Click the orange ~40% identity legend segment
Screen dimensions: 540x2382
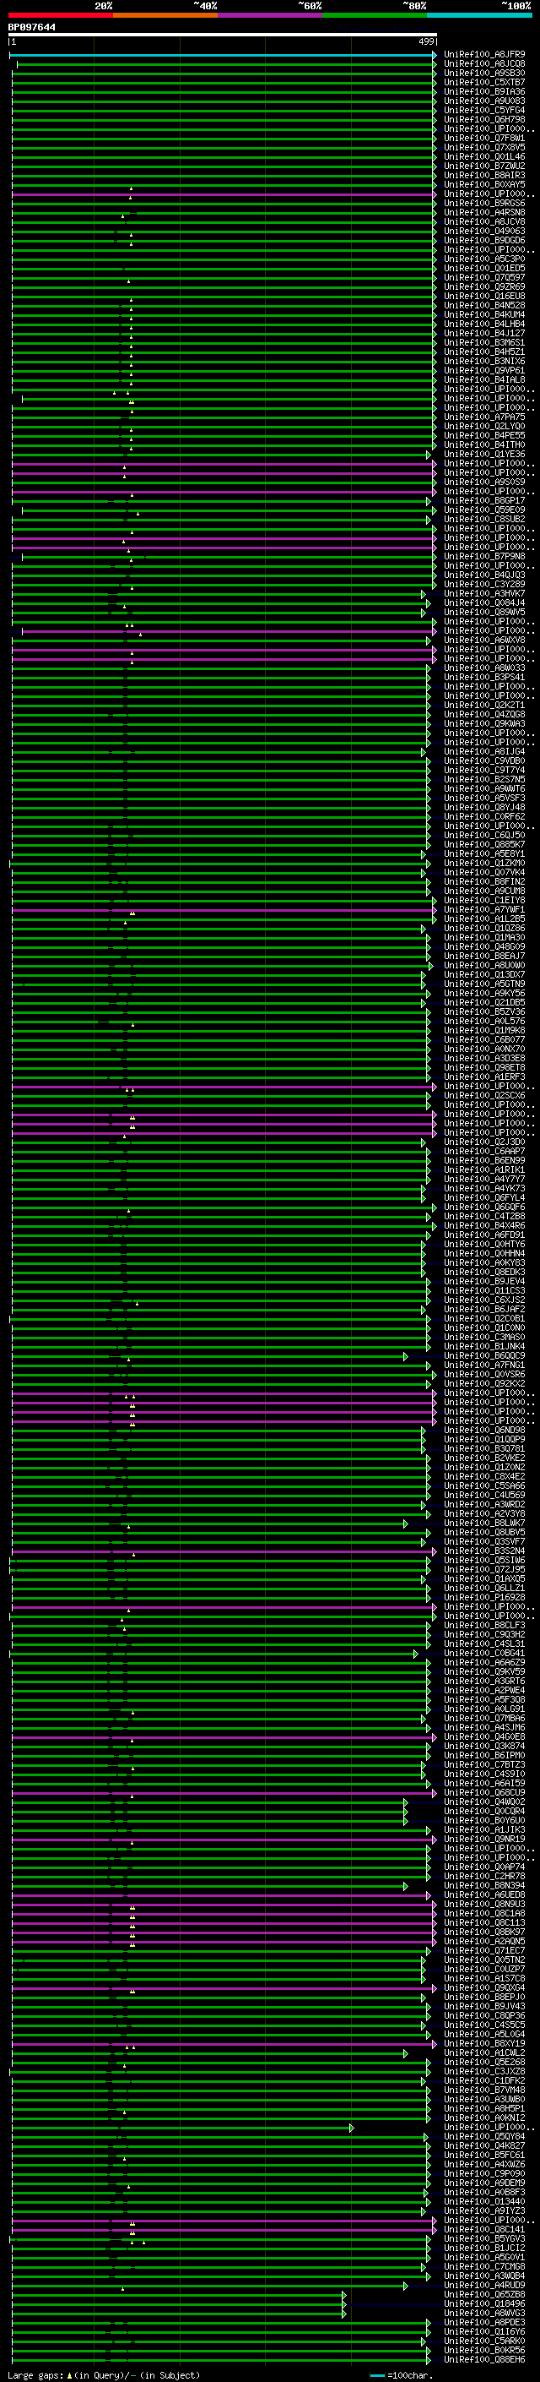pos(166,15)
